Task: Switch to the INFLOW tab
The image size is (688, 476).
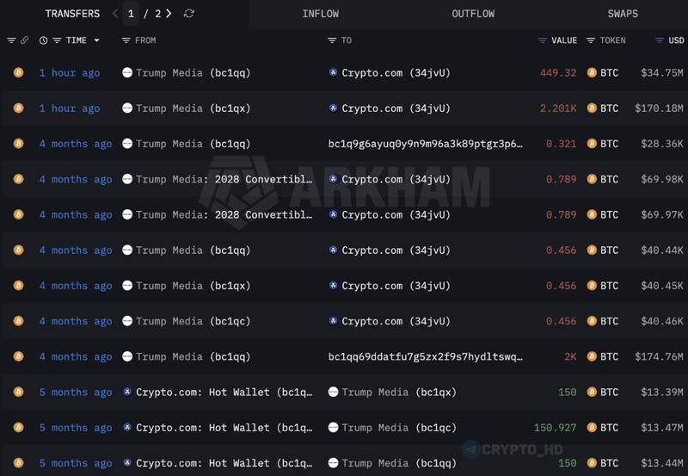Action: click(320, 14)
